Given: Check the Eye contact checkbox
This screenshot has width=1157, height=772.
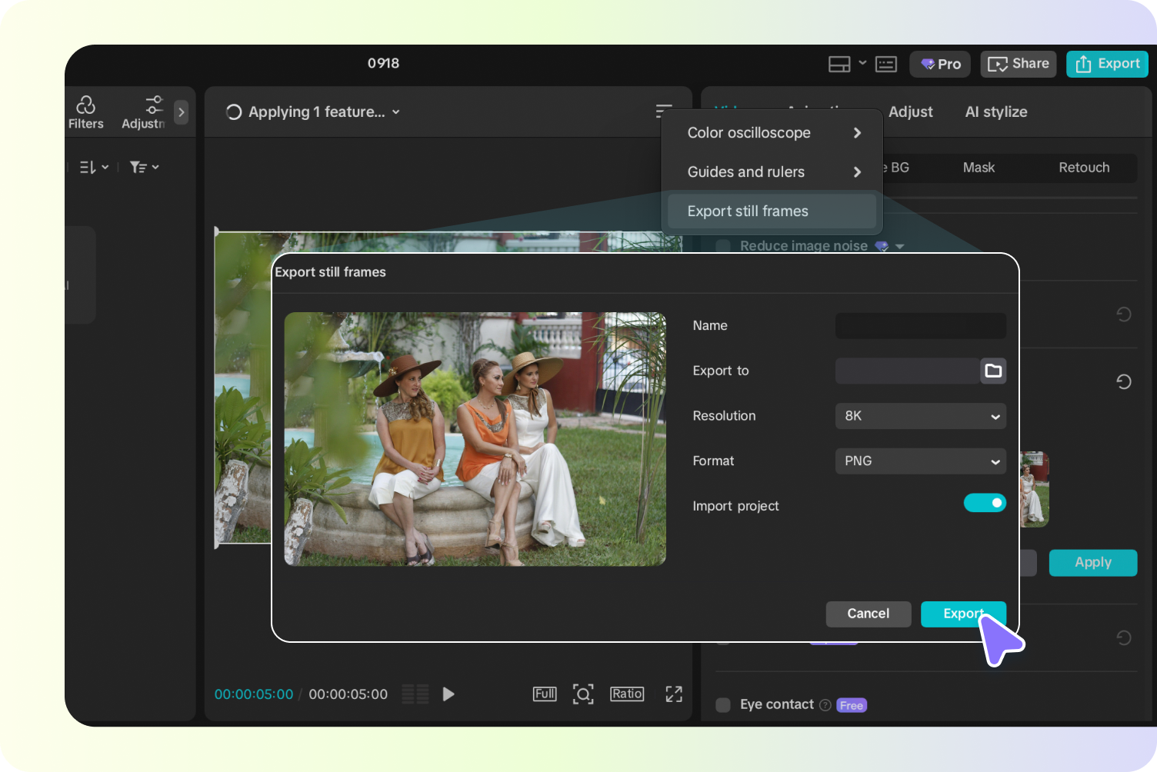Looking at the screenshot, I should pyautogui.click(x=722, y=704).
